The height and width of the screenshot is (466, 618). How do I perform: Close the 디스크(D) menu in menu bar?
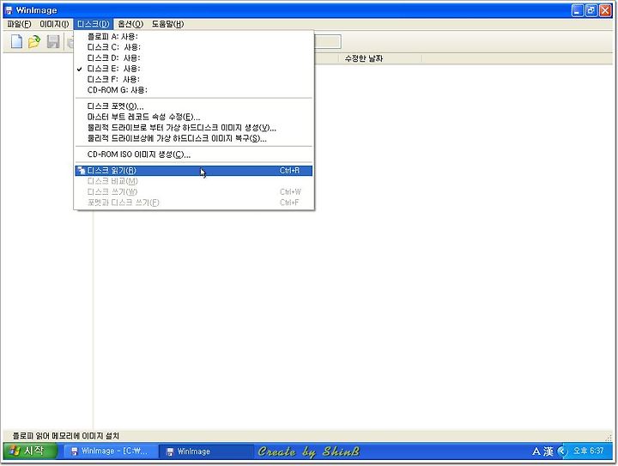tap(94, 24)
